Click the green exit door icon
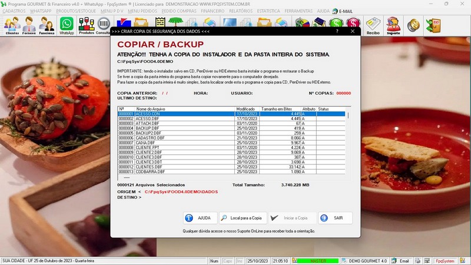471x265 pixels. [433, 25]
